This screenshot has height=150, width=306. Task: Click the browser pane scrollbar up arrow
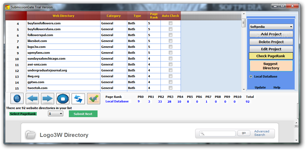click(296, 123)
